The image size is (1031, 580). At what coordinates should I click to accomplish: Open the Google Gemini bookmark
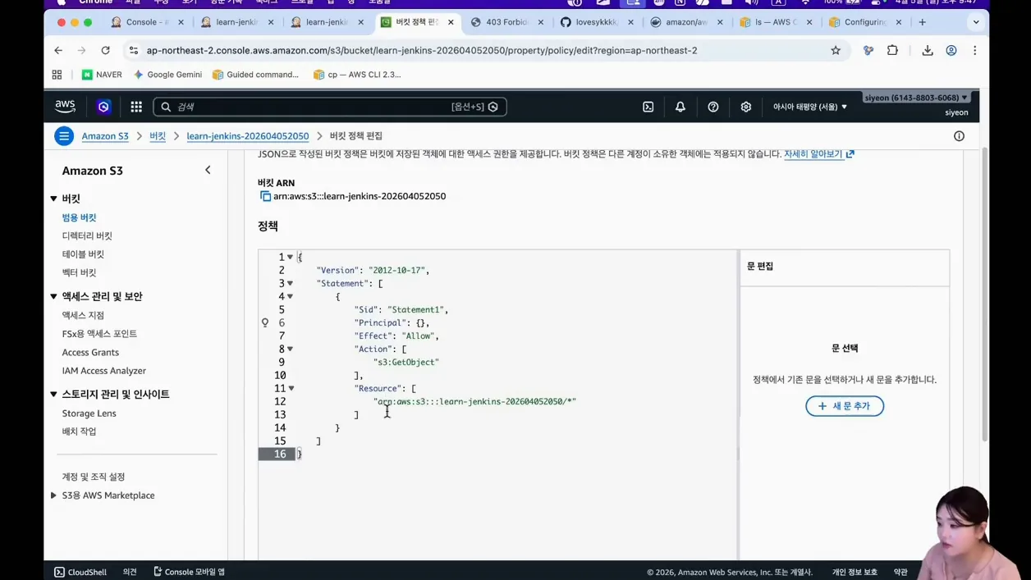point(167,75)
